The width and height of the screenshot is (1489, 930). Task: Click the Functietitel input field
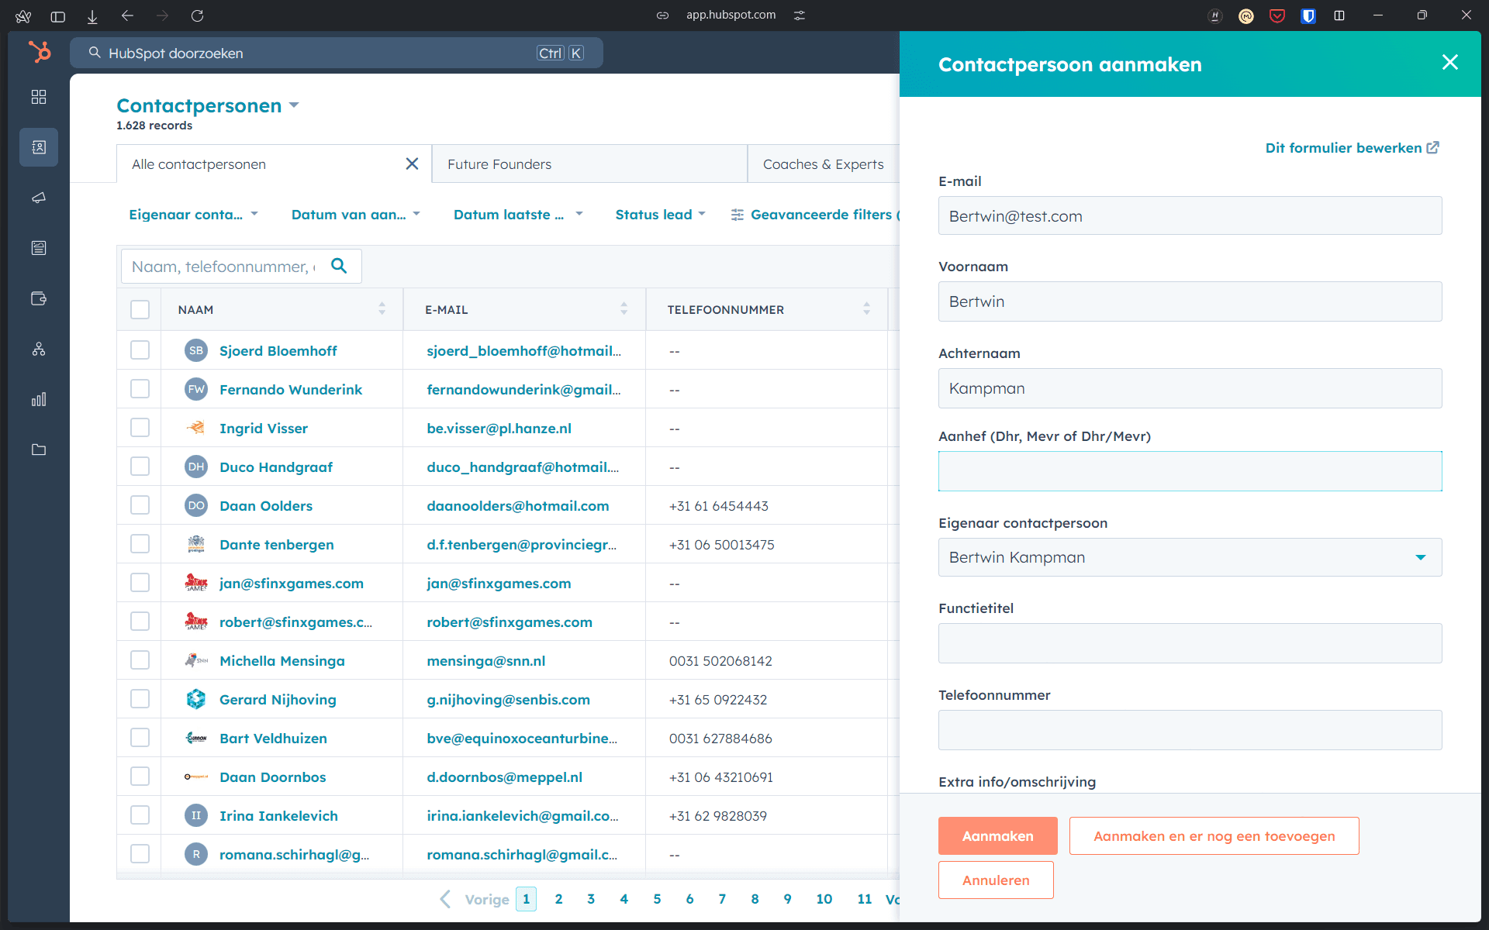tap(1190, 643)
